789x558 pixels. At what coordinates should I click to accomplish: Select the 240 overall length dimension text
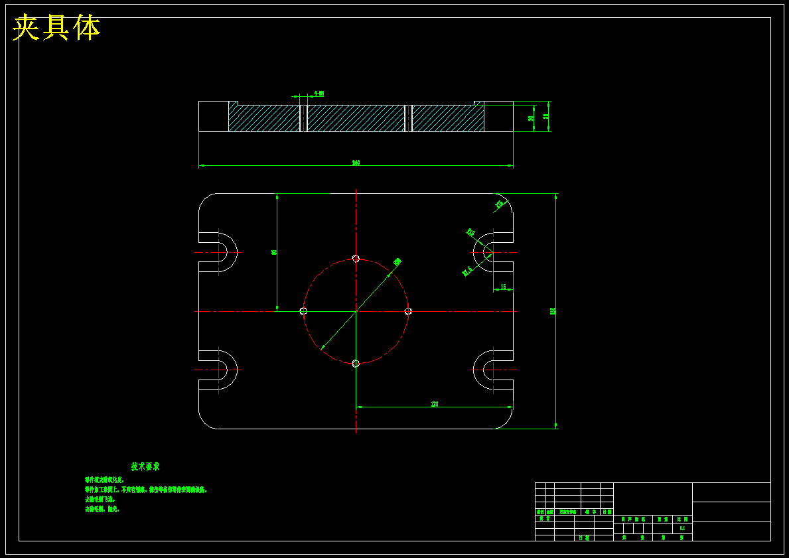click(356, 163)
